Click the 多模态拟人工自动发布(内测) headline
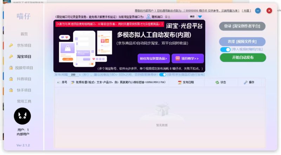 pos(154,35)
